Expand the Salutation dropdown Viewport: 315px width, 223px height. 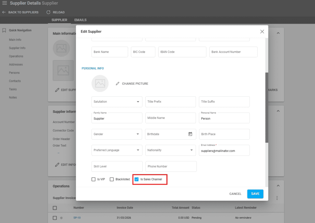click(x=138, y=102)
